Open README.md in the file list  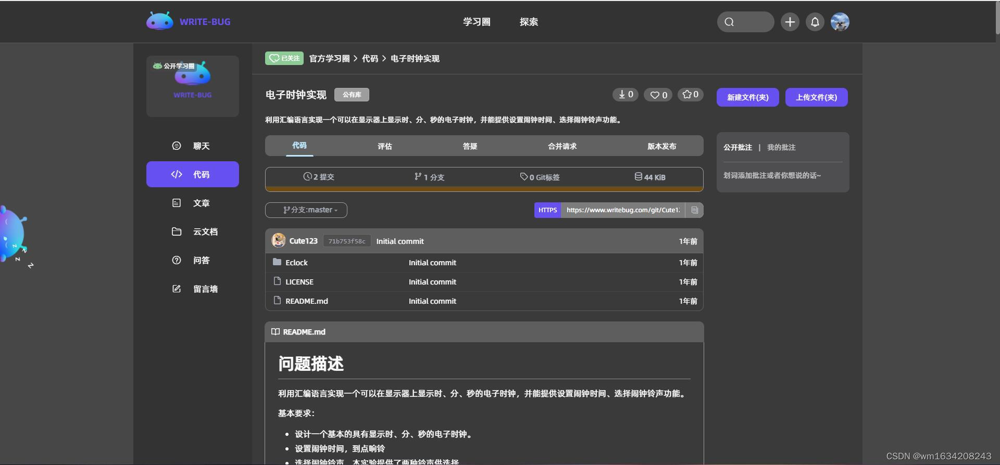click(307, 301)
